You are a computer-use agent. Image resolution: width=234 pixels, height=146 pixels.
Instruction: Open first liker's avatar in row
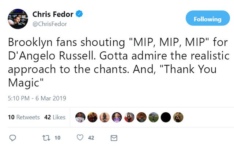point(80,117)
